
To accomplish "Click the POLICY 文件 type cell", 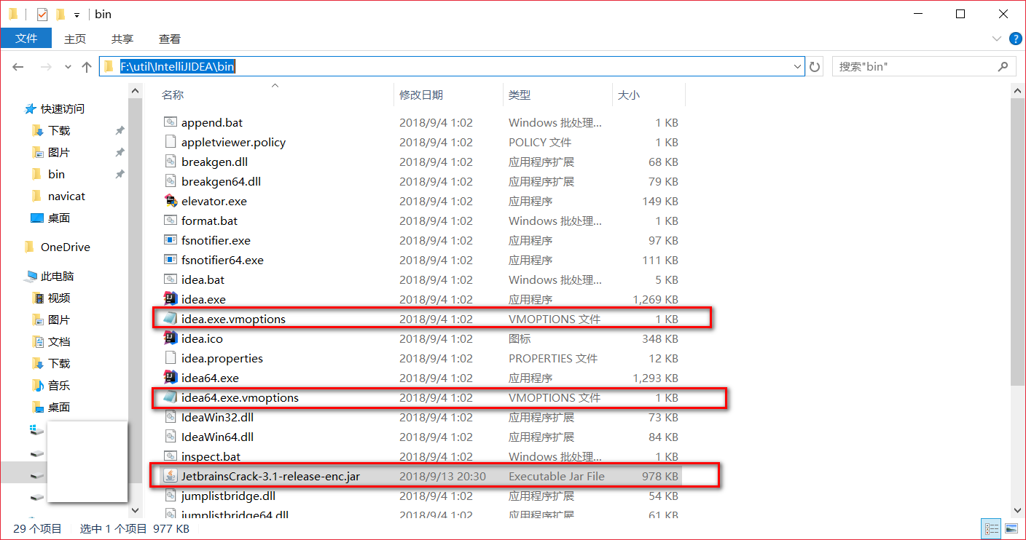I will coord(540,142).
